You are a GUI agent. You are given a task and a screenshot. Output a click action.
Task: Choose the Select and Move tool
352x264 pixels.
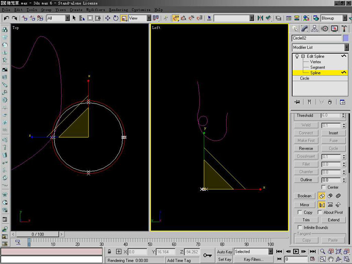[108, 18]
